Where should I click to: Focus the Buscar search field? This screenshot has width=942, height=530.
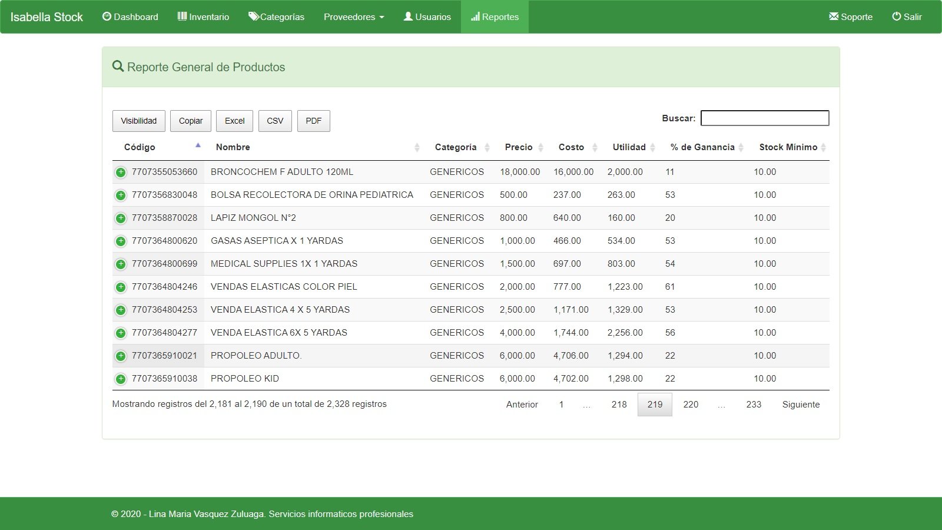765,118
